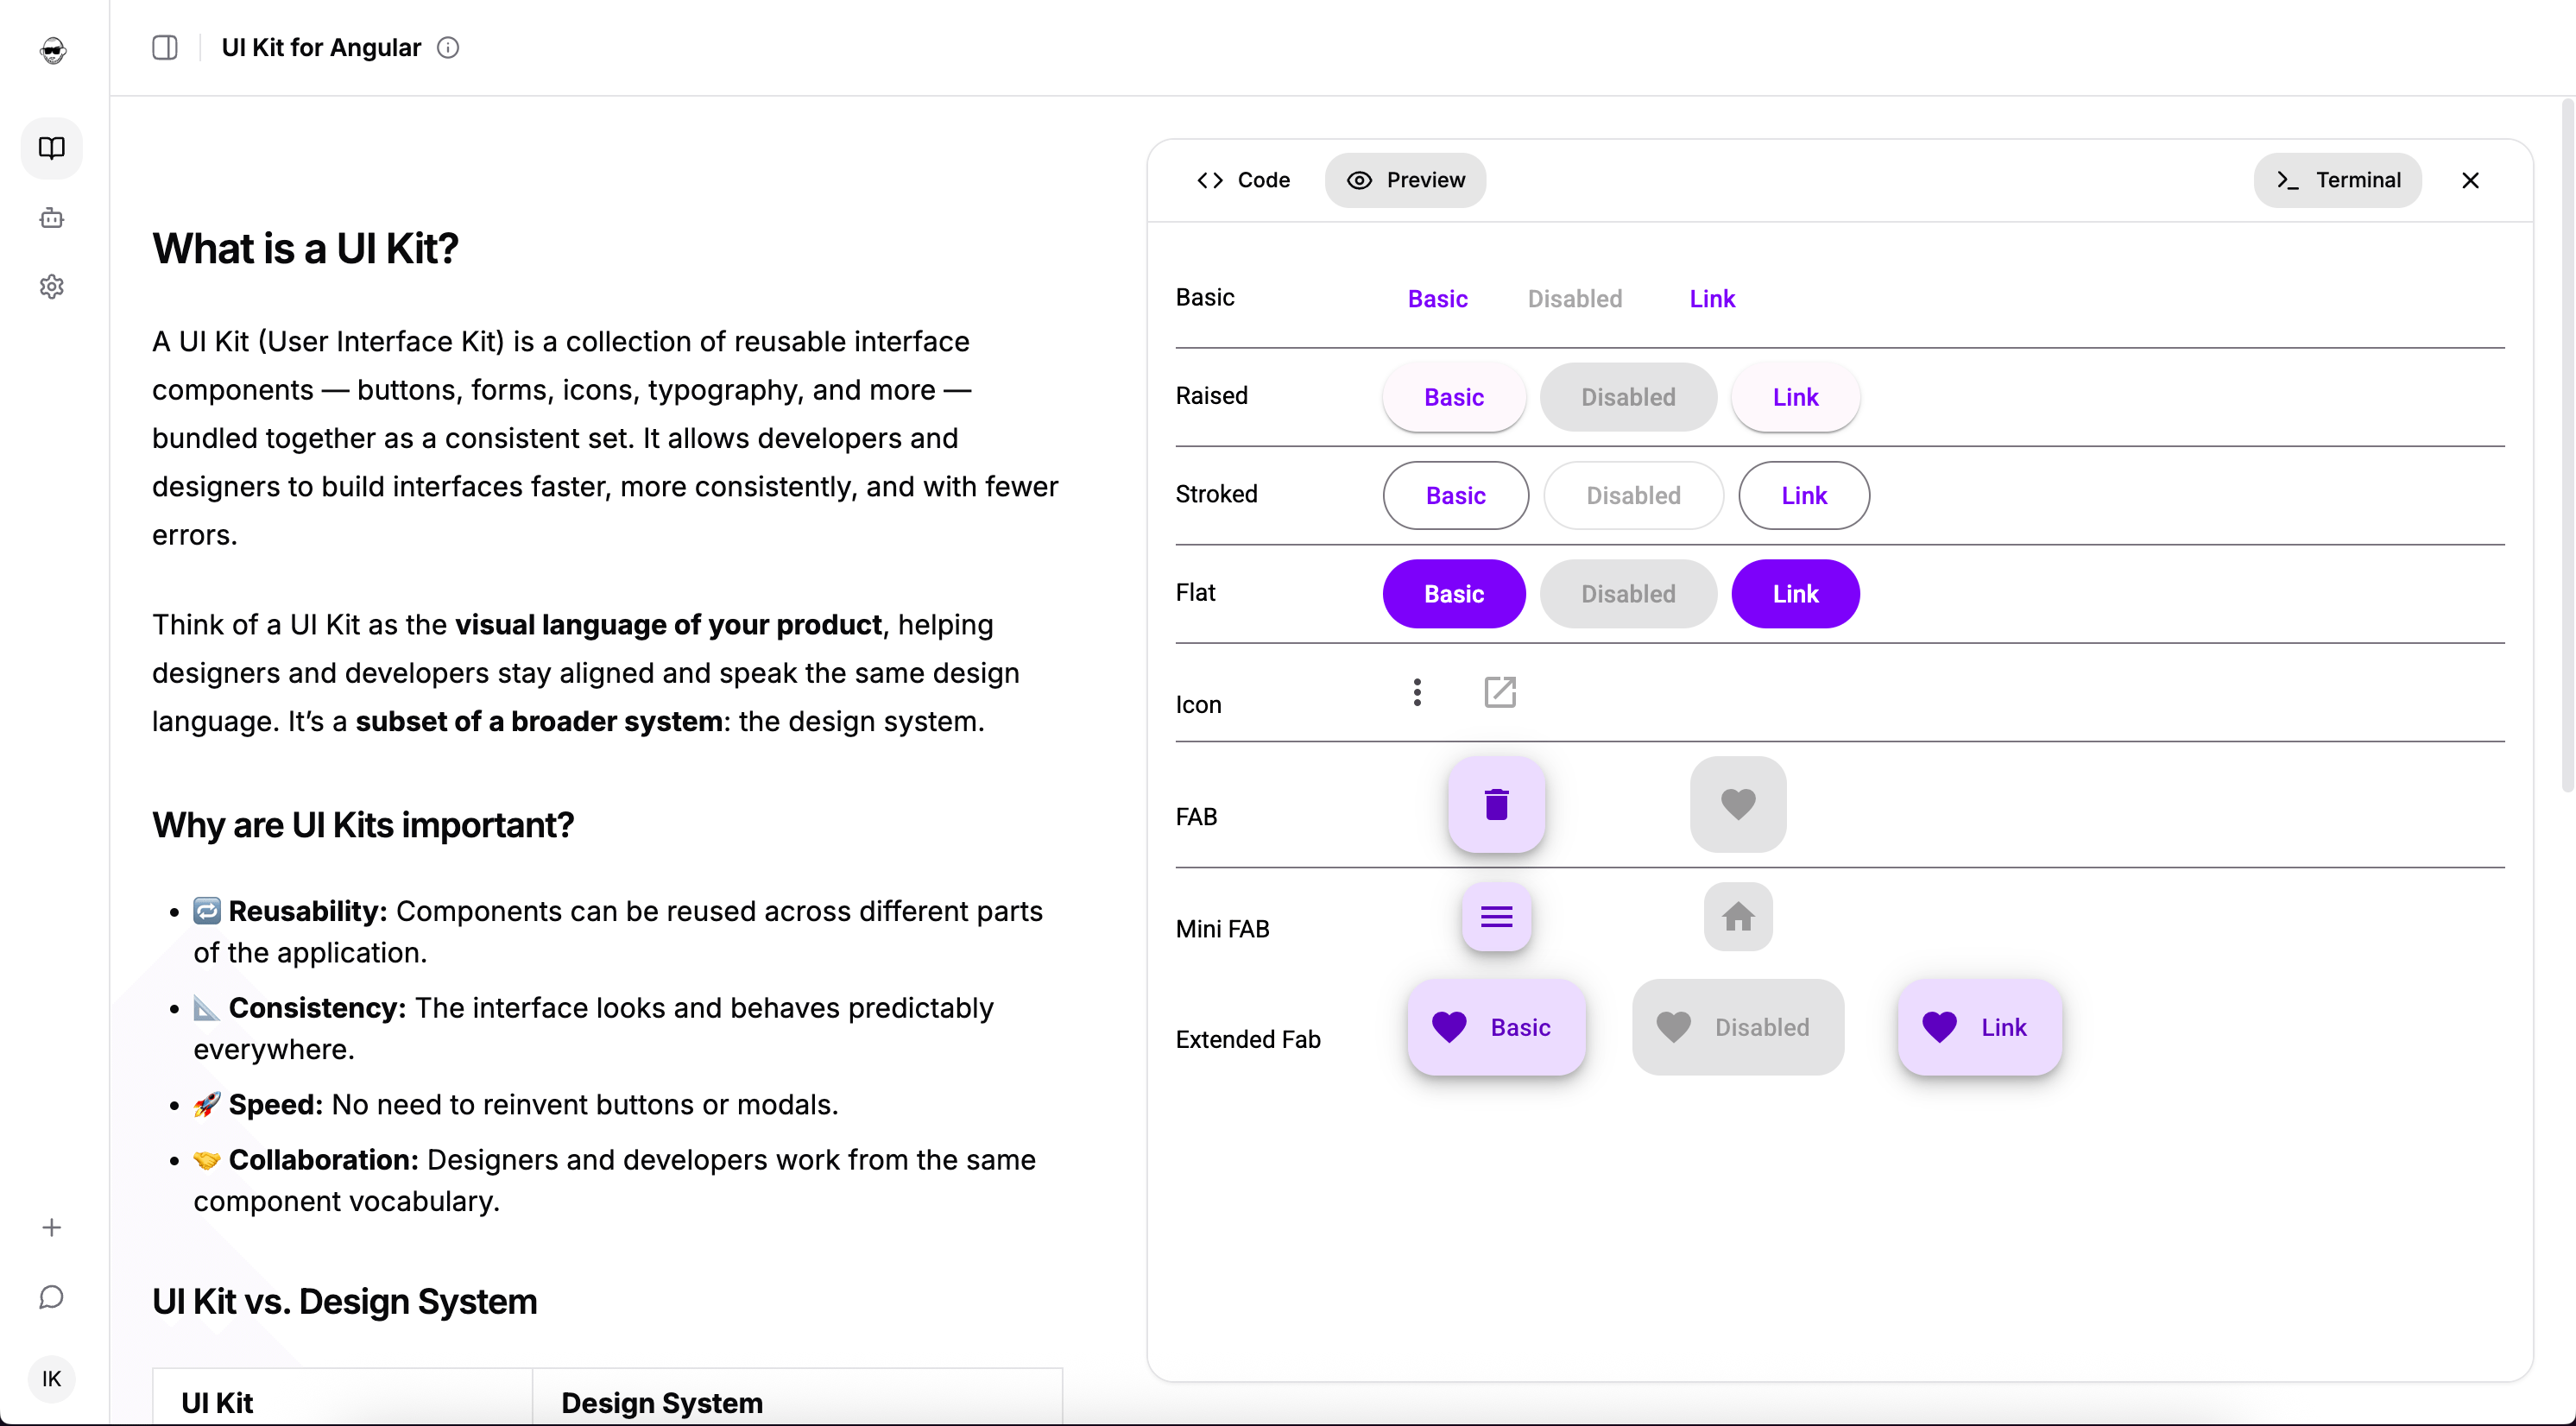Image resolution: width=2576 pixels, height=1426 pixels.
Task: Click the Raised Basic button
Action: click(x=1454, y=397)
